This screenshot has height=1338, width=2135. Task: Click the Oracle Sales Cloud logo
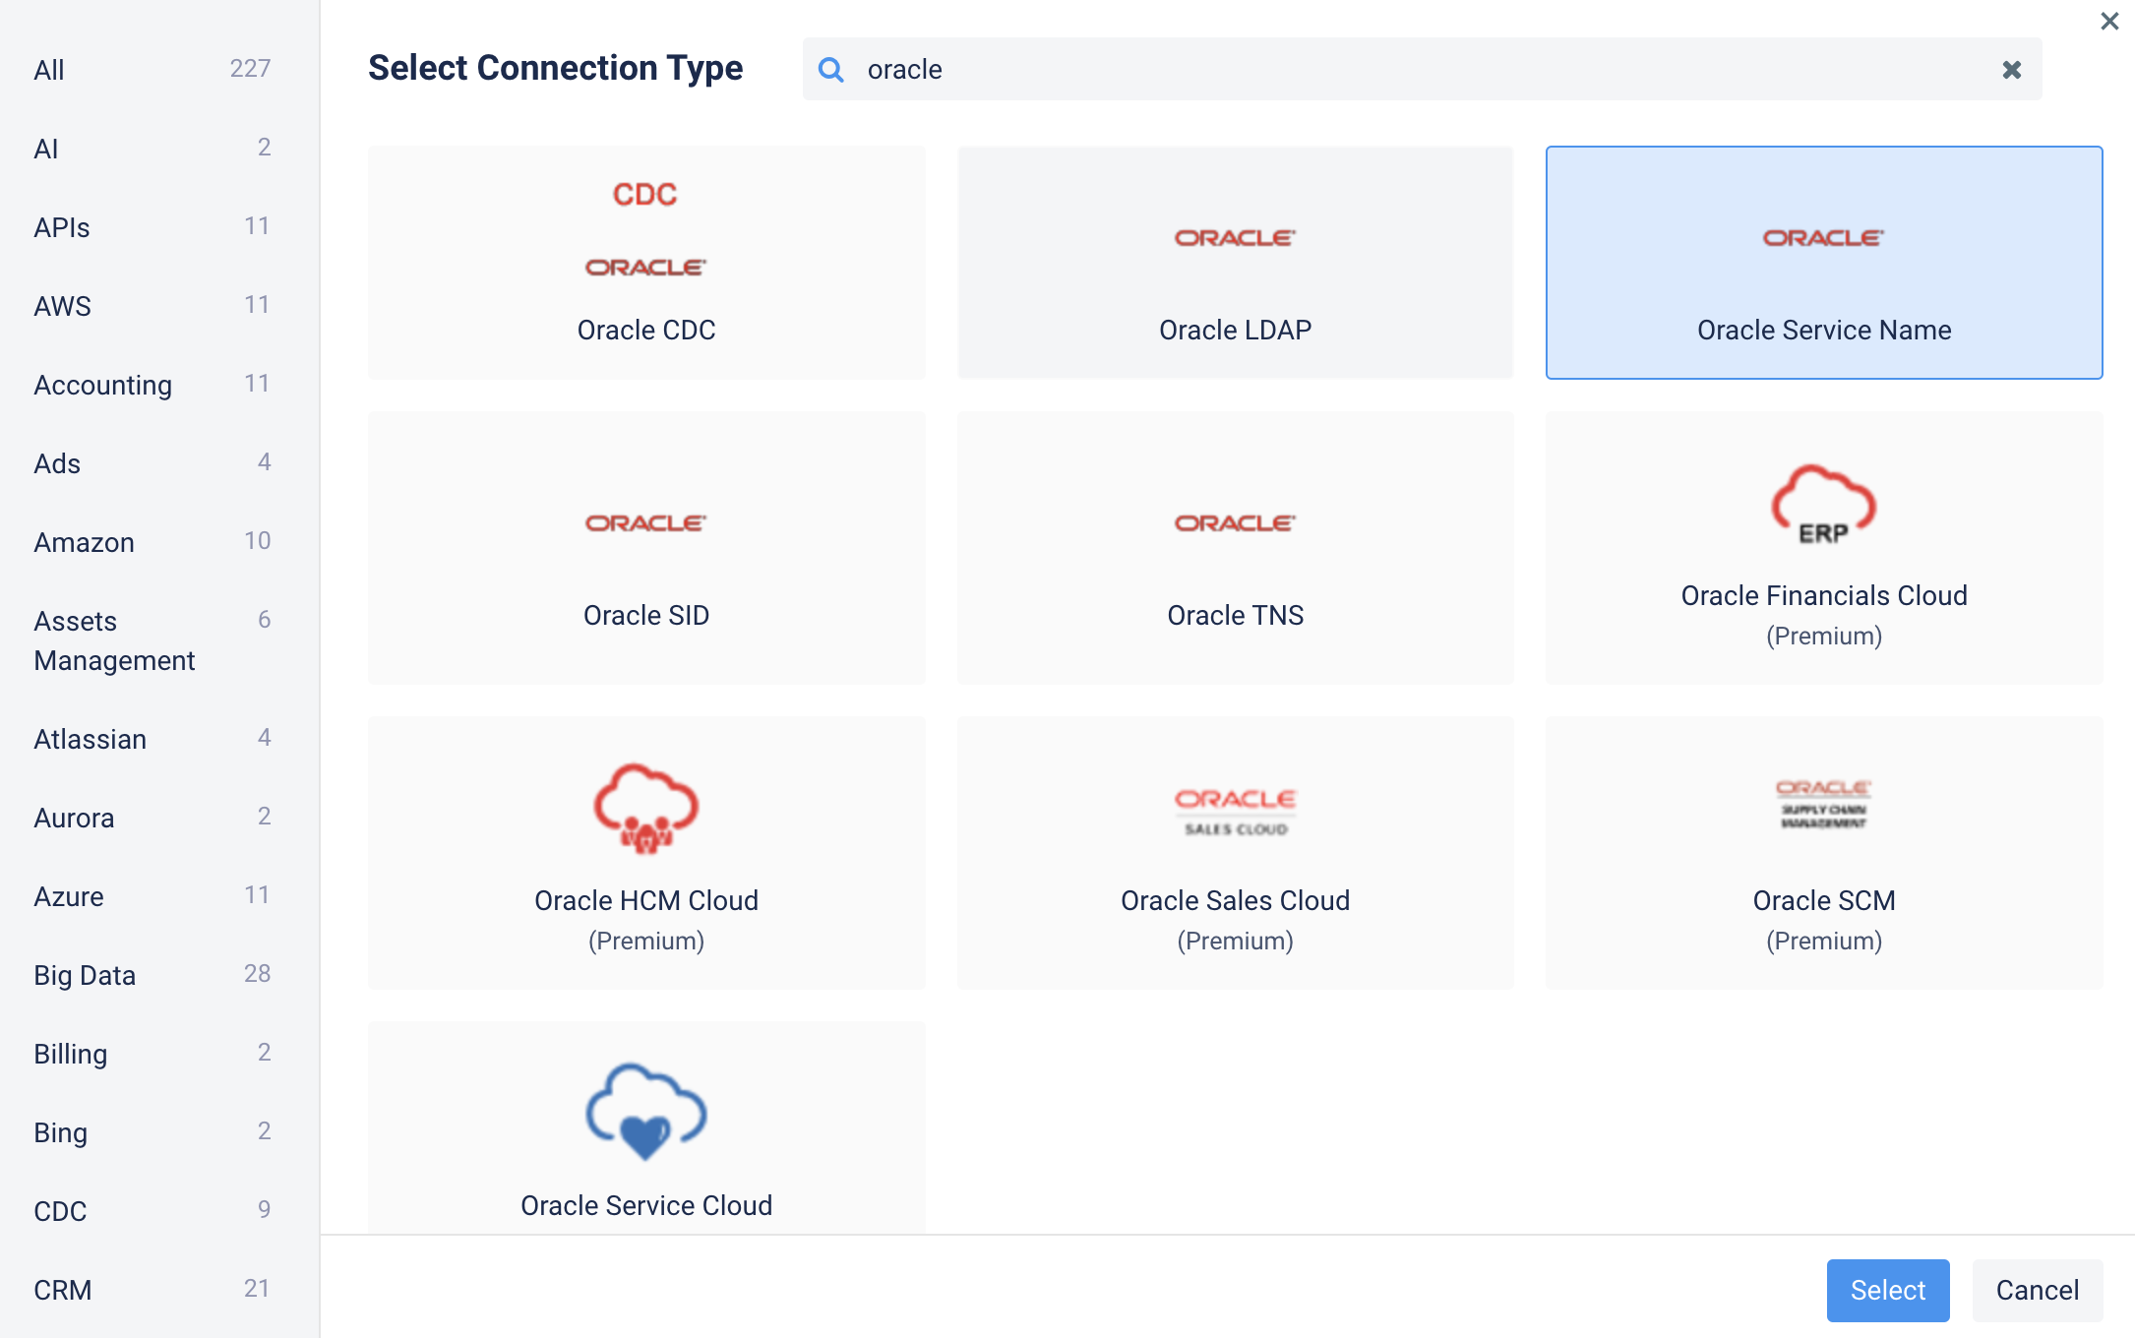[x=1235, y=811]
